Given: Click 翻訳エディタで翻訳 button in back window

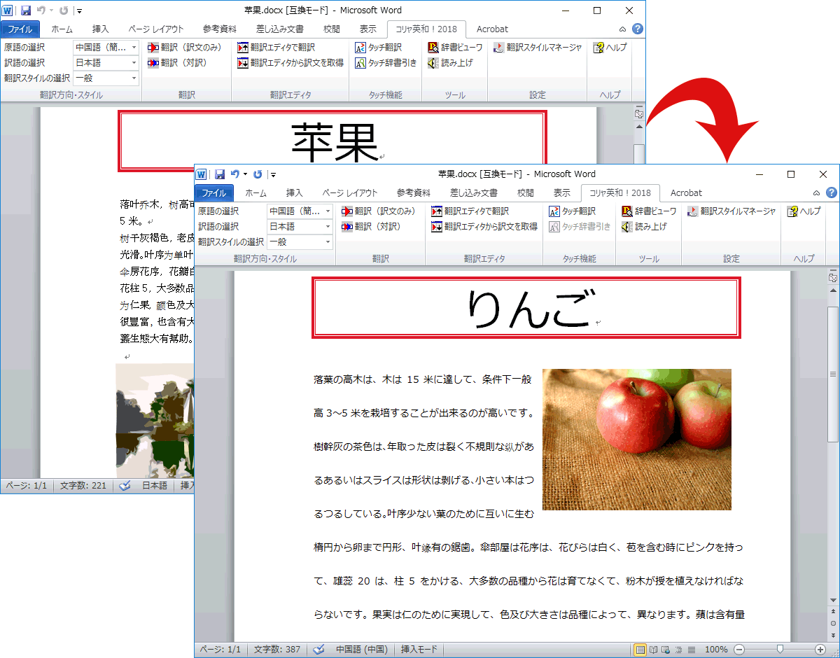Looking at the screenshot, I should pos(276,48).
